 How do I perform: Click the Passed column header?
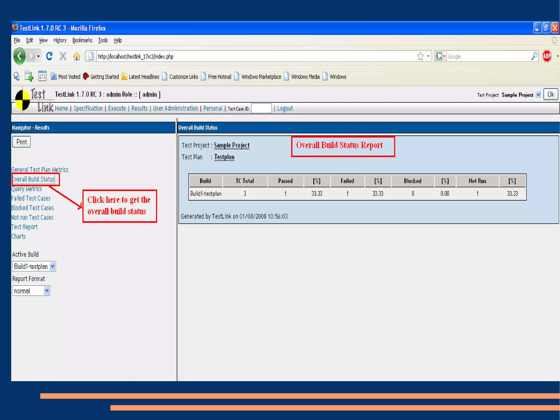pyautogui.click(x=285, y=181)
